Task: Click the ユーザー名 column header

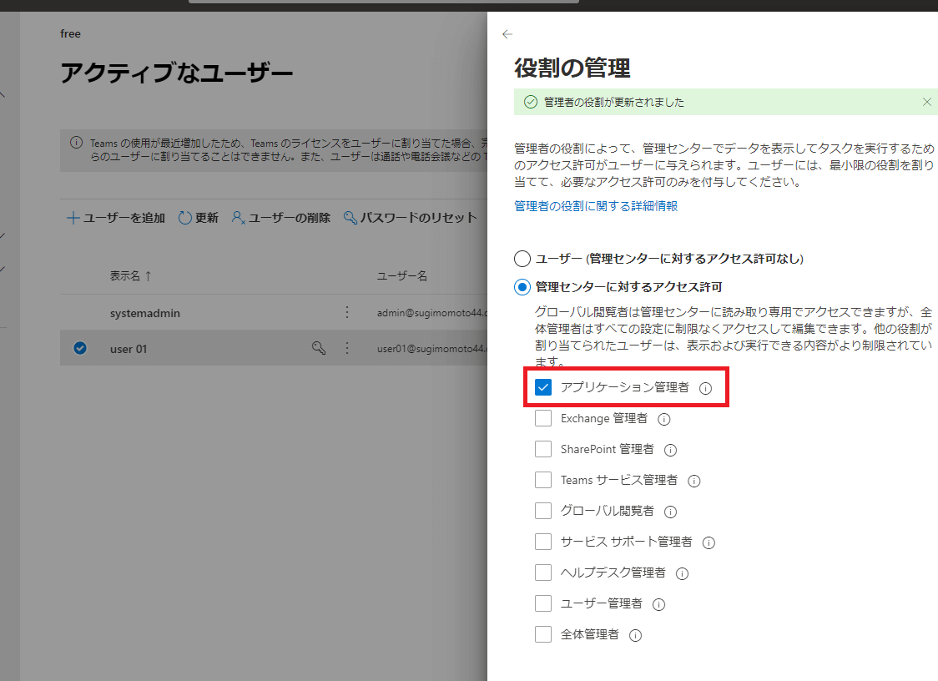Action: pyautogui.click(x=402, y=276)
